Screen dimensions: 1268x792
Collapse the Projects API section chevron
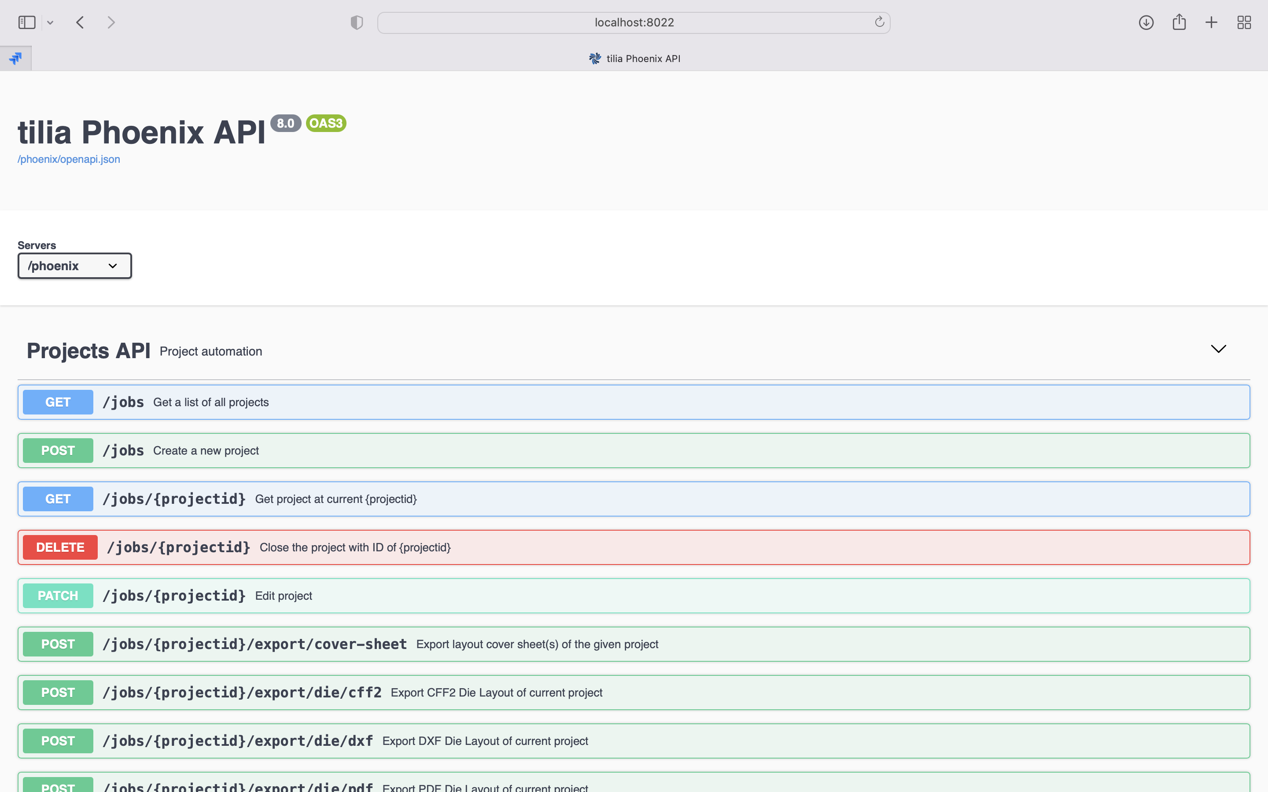(x=1218, y=349)
